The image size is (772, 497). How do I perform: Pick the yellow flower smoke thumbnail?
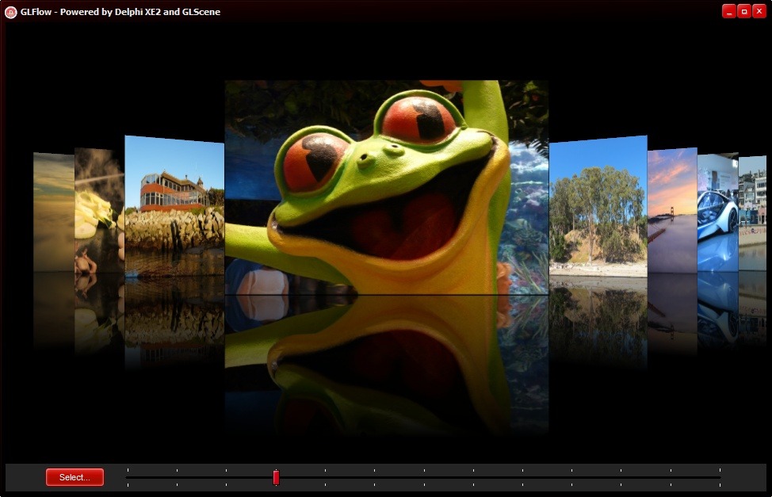coord(99,210)
